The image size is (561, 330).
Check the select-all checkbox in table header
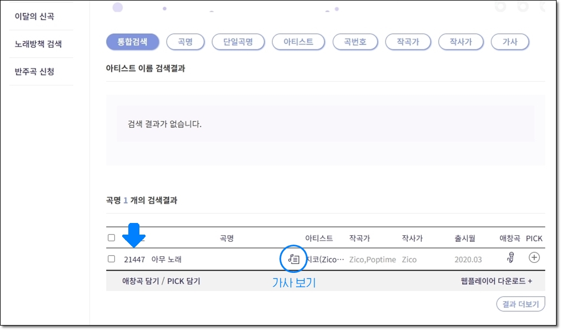point(112,238)
